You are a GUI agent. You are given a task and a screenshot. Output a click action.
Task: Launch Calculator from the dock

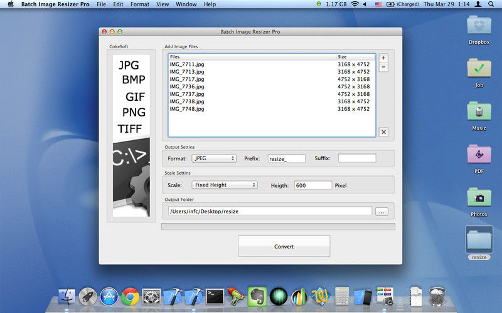342,297
